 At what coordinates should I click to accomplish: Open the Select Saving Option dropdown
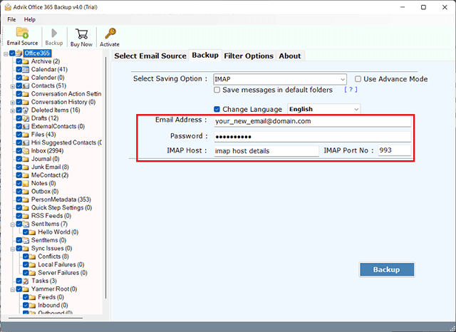[x=280, y=79]
